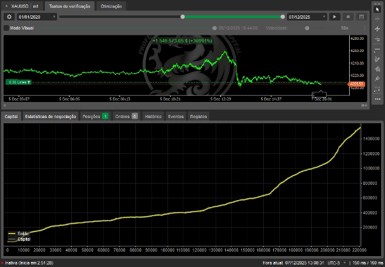Click the Velocidade speed slider handle

click(x=307, y=28)
